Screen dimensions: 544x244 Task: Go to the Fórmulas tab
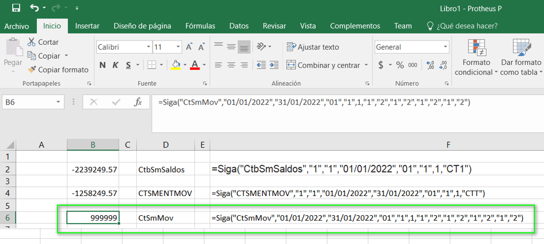pos(200,26)
